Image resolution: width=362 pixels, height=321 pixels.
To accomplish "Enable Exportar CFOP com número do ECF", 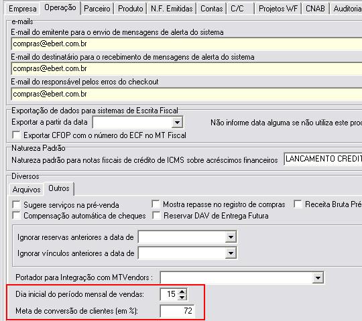I will (x=16, y=135).
